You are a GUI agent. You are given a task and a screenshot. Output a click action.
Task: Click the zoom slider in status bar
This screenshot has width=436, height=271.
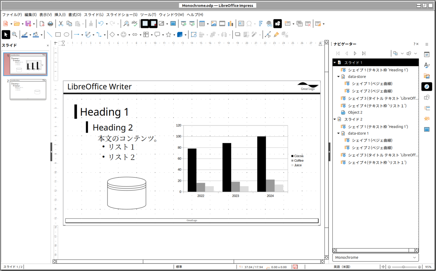pyautogui.click(x=404, y=267)
